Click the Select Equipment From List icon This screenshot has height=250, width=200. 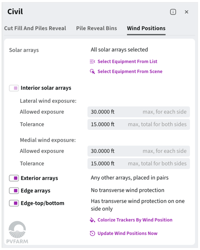(x=93, y=62)
